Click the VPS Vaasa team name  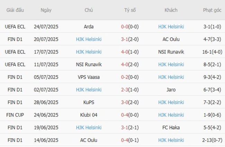click(89, 77)
